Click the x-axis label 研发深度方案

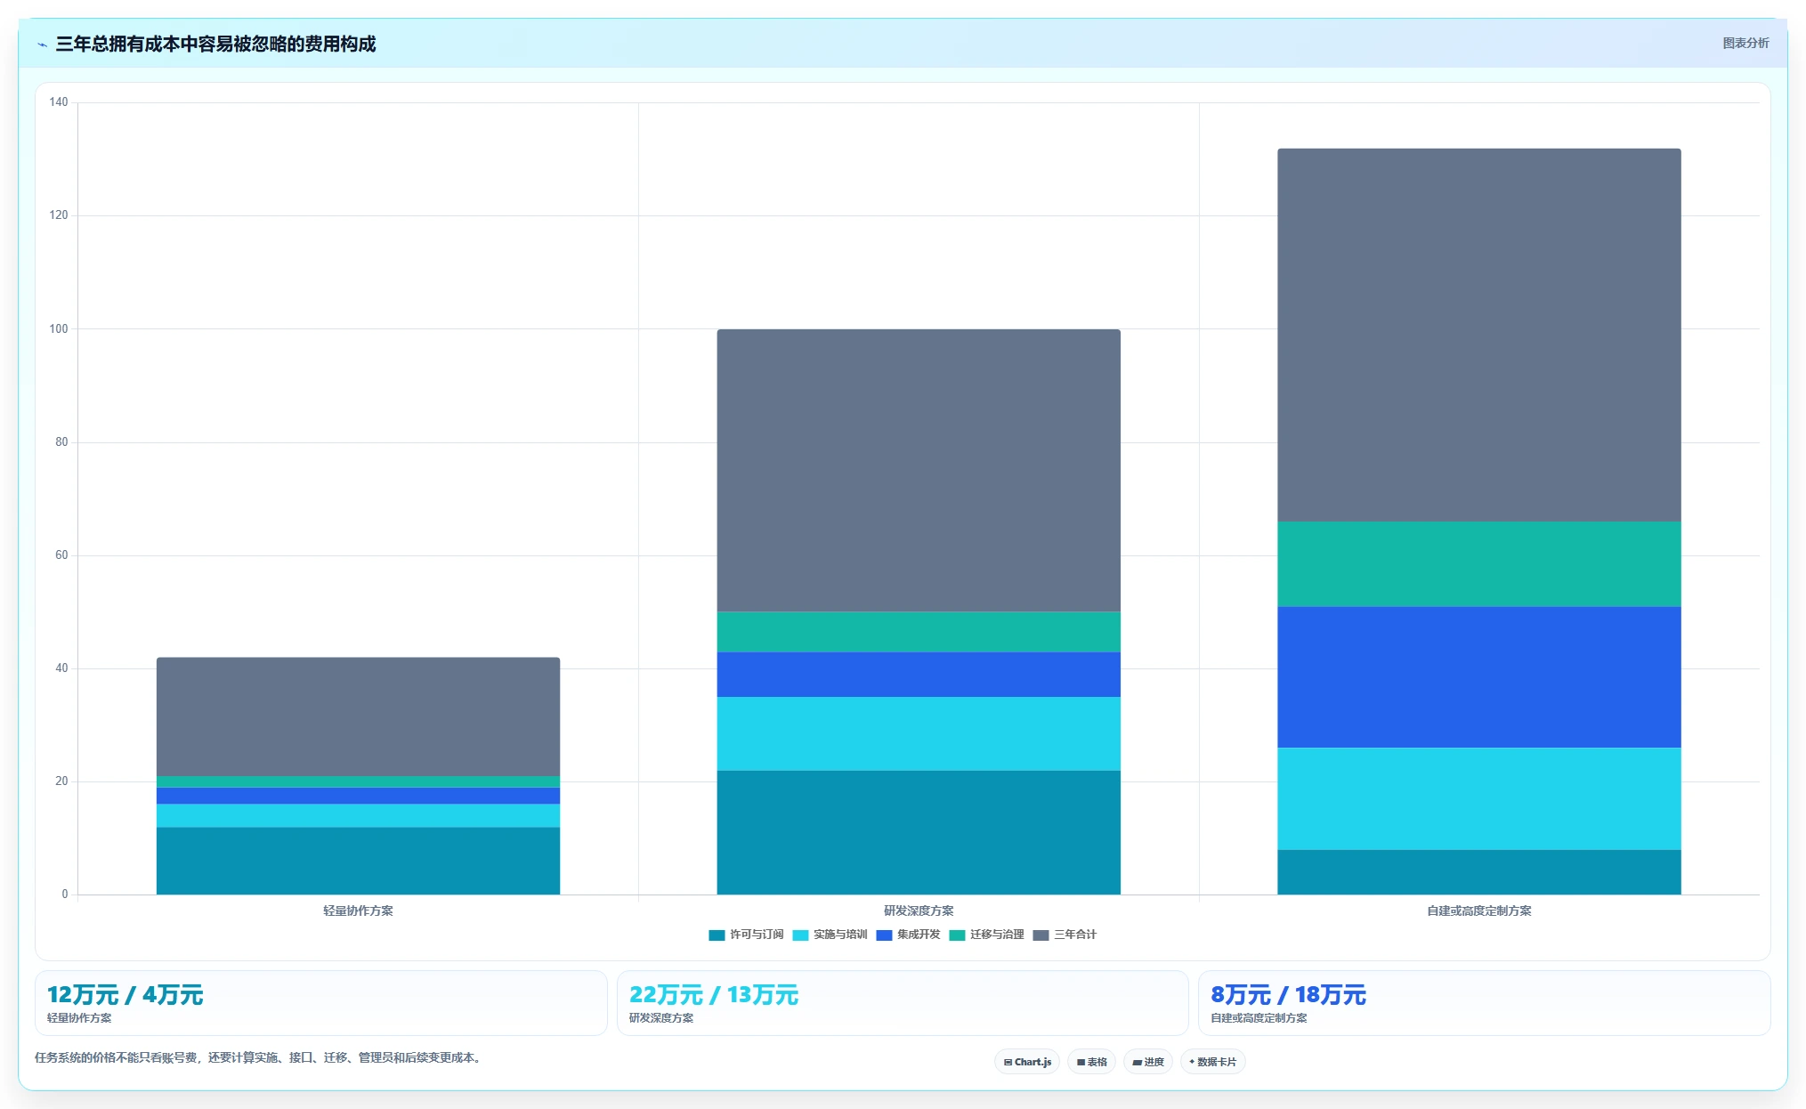pyautogui.click(x=919, y=911)
